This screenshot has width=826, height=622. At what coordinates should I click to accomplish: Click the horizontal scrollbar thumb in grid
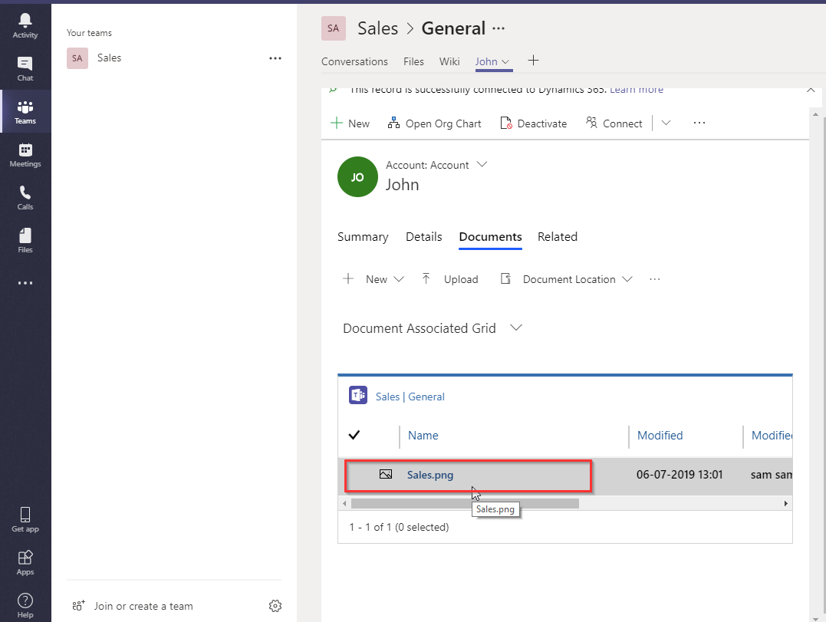[465, 503]
